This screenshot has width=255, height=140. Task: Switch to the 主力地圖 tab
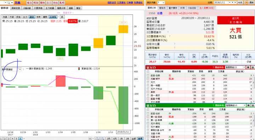pos(50,8)
